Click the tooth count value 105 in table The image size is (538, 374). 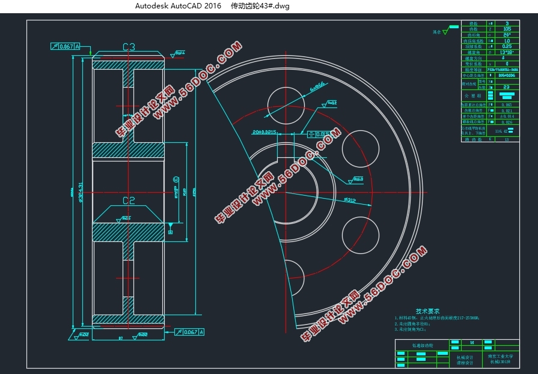pos(507,29)
